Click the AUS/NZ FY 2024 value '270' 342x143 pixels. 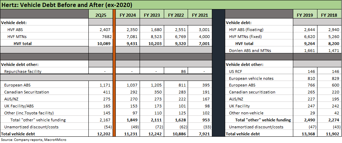click(134, 99)
